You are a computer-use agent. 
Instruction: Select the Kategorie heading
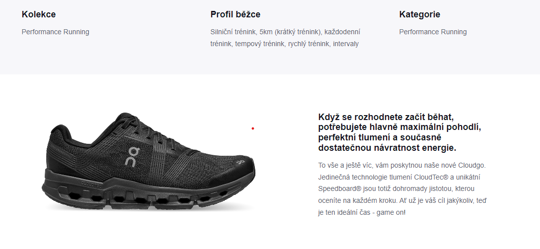coord(419,14)
